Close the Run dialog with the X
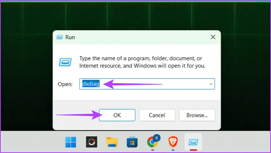271x153 pixels. click(x=213, y=37)
